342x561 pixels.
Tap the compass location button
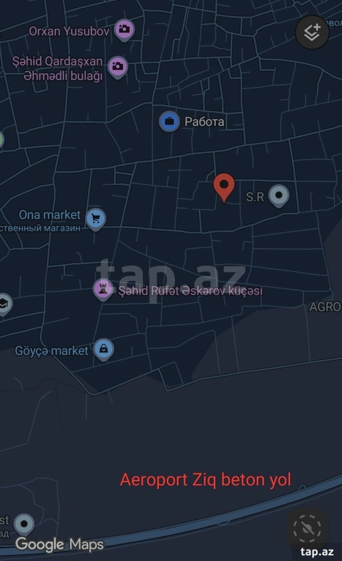tap(307, 528)
